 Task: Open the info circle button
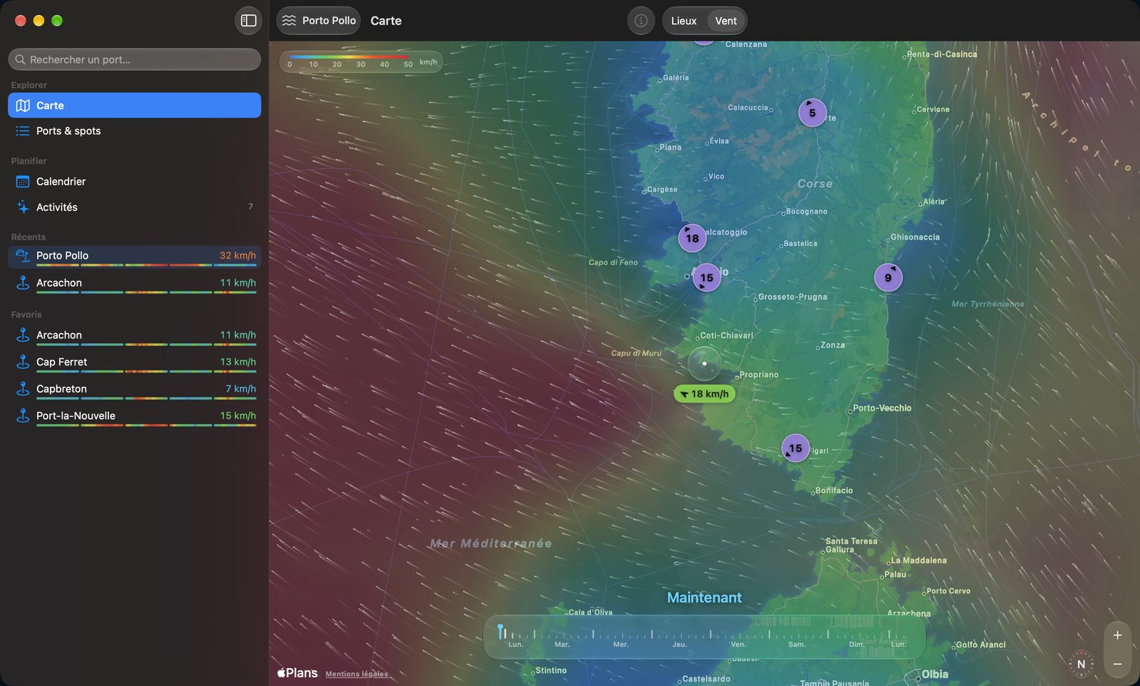pyautogui.click(x=641, y=21)
